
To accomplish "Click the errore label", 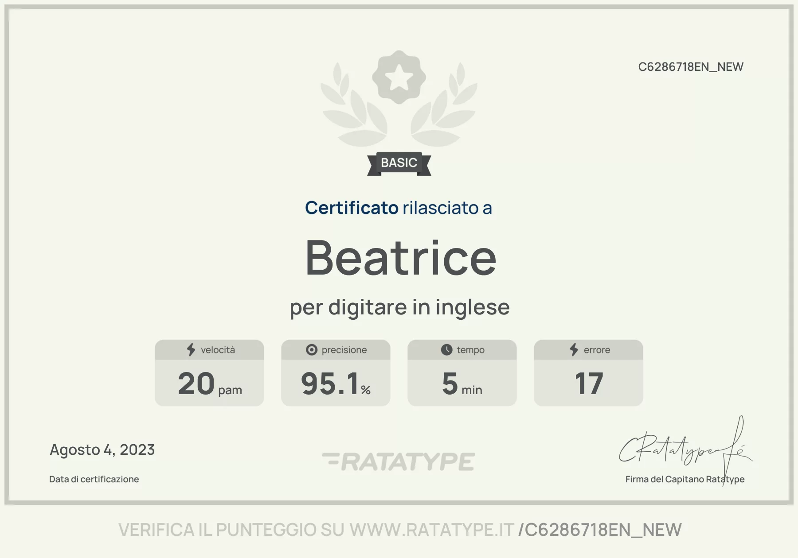I will tap(597, 350).
